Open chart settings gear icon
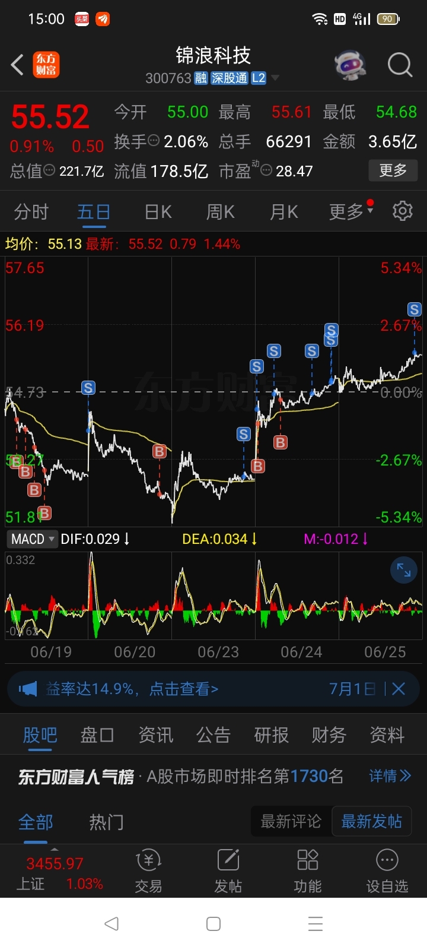 pos(403,211)
